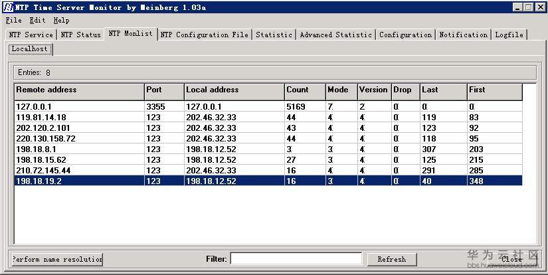The width and height of the screenshot is (548, 275).
Task: Click port value 3355
Action: [155, 106]
